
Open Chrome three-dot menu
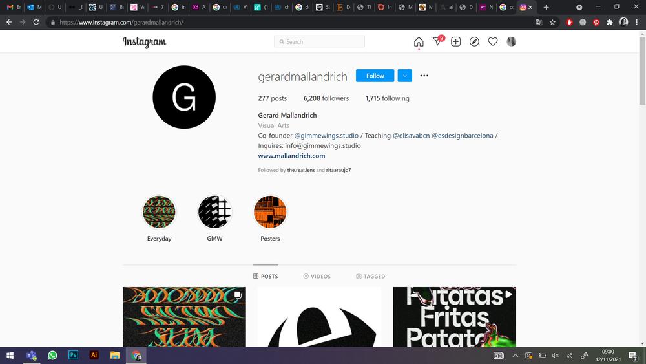pyautogui.click(x=637, y=22)
